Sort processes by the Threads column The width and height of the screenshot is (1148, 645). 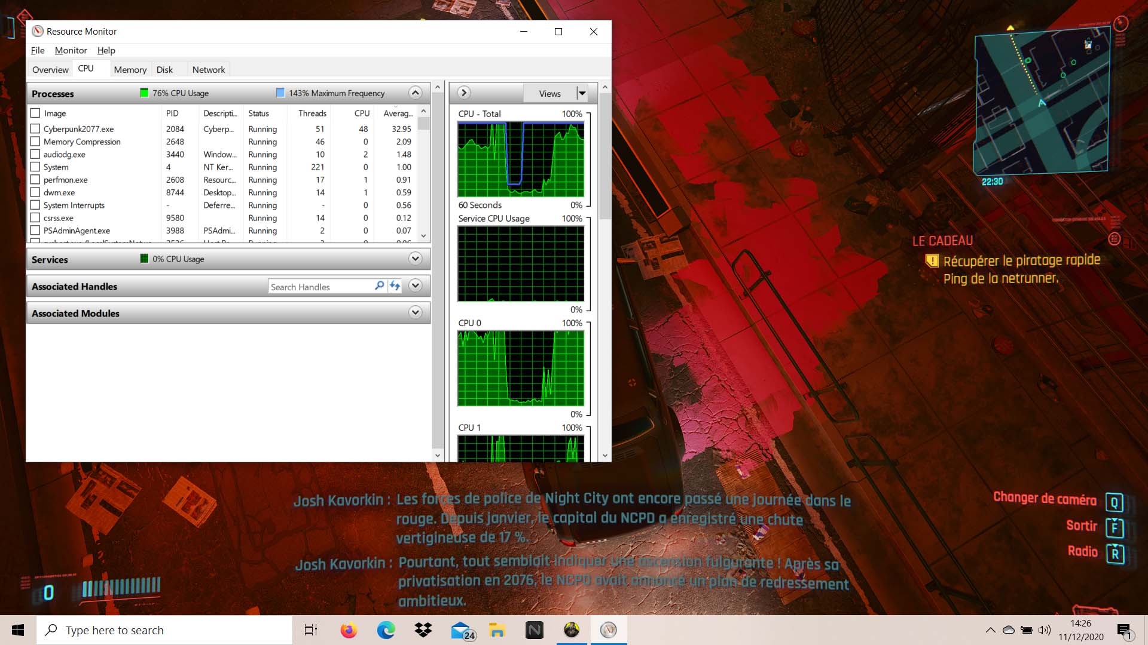tap(312, 113)
